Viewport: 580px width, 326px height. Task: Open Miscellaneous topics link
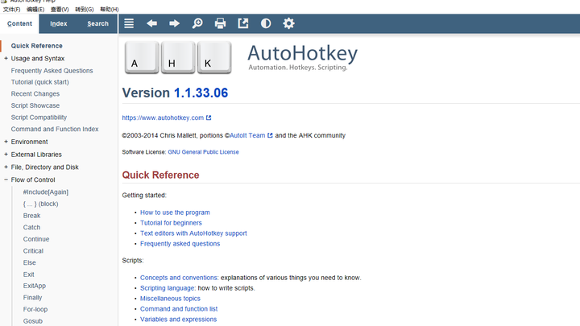(170, 299)
